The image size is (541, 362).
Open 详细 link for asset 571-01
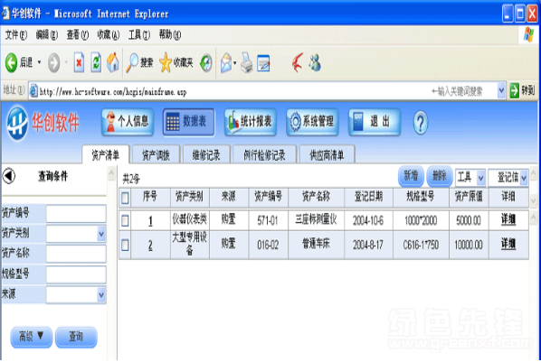coord(508,219)
